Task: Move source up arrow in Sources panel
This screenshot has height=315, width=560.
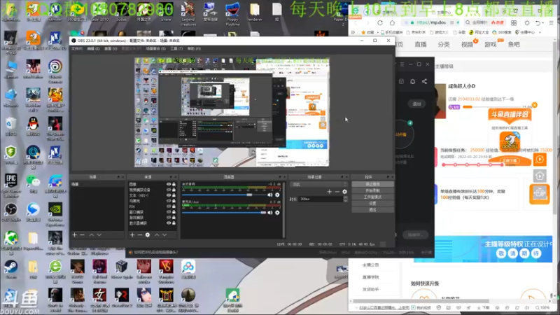Action: click(156, 234)
